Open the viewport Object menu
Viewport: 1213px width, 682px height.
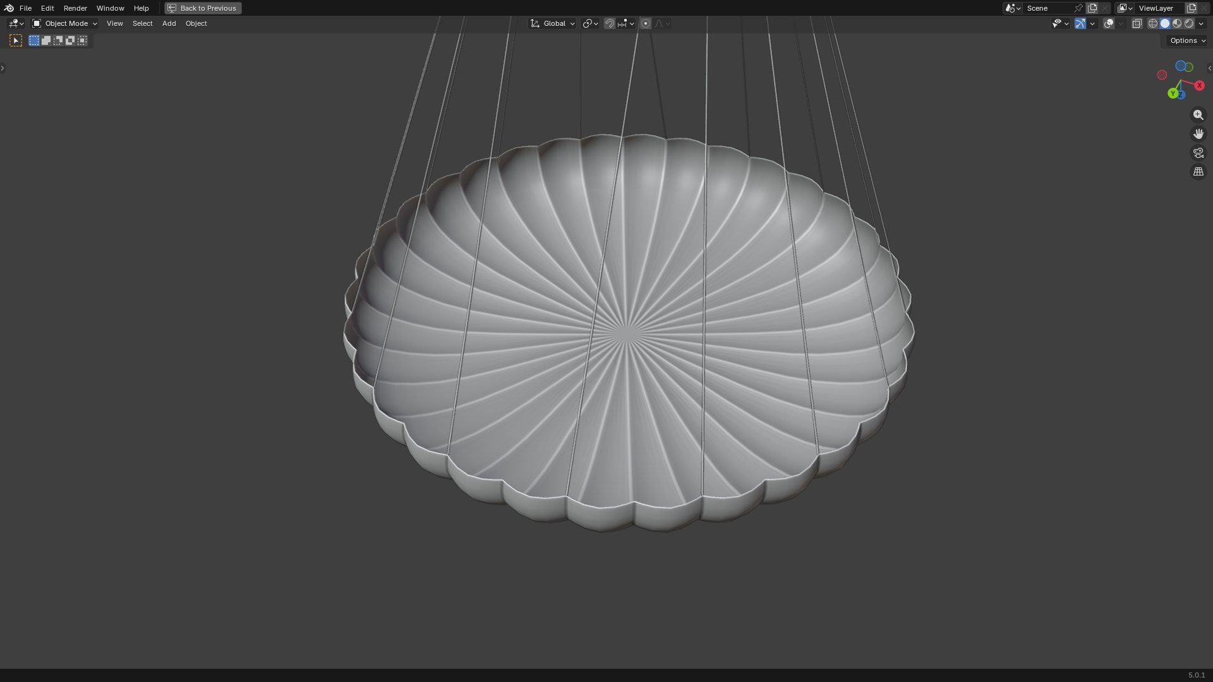(x=196, y=23)
